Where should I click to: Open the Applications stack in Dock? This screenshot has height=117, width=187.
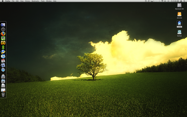pos(3,76)
